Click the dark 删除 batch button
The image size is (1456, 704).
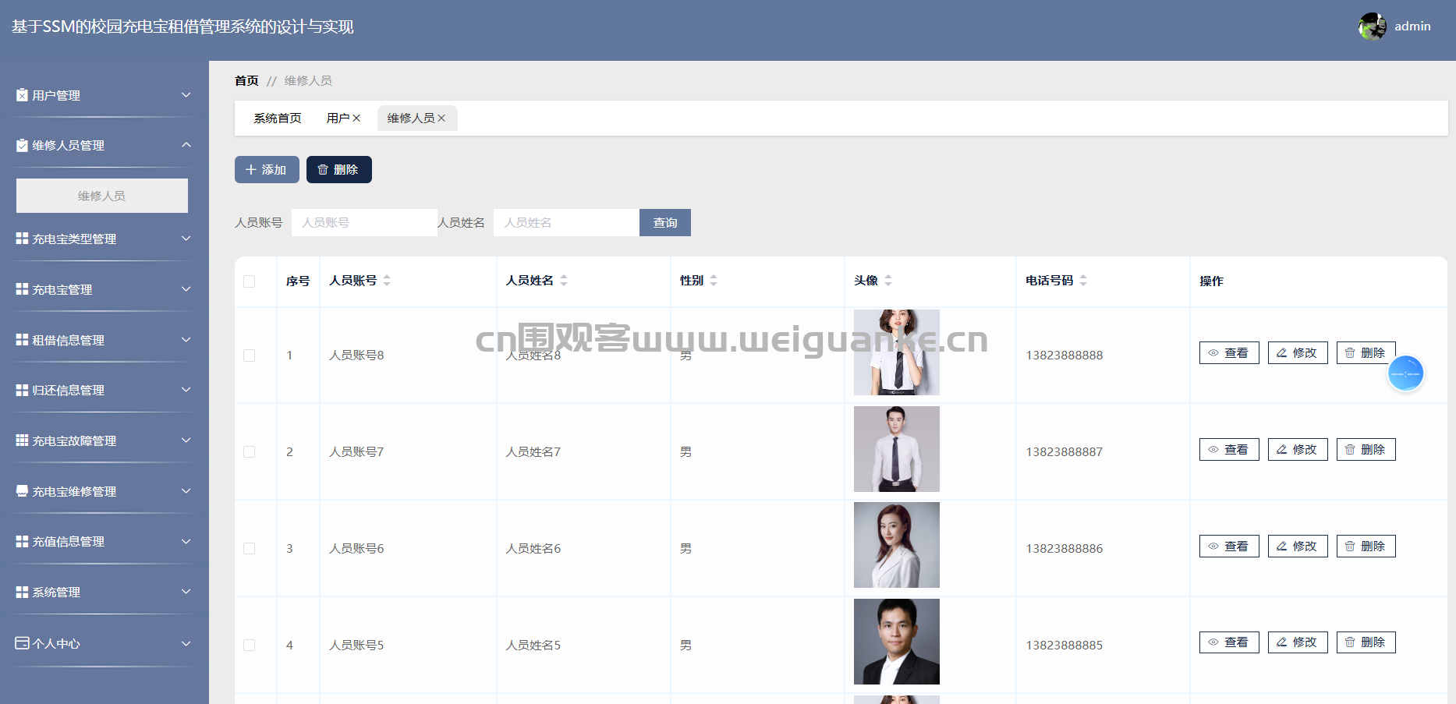339,169
